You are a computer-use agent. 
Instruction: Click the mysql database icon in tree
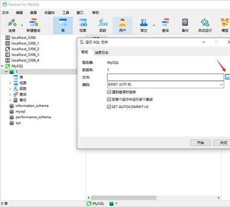coord(11,112)
